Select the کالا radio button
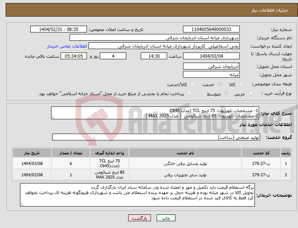The width and height of the screenshot is (298, 228). click(241, 84)
